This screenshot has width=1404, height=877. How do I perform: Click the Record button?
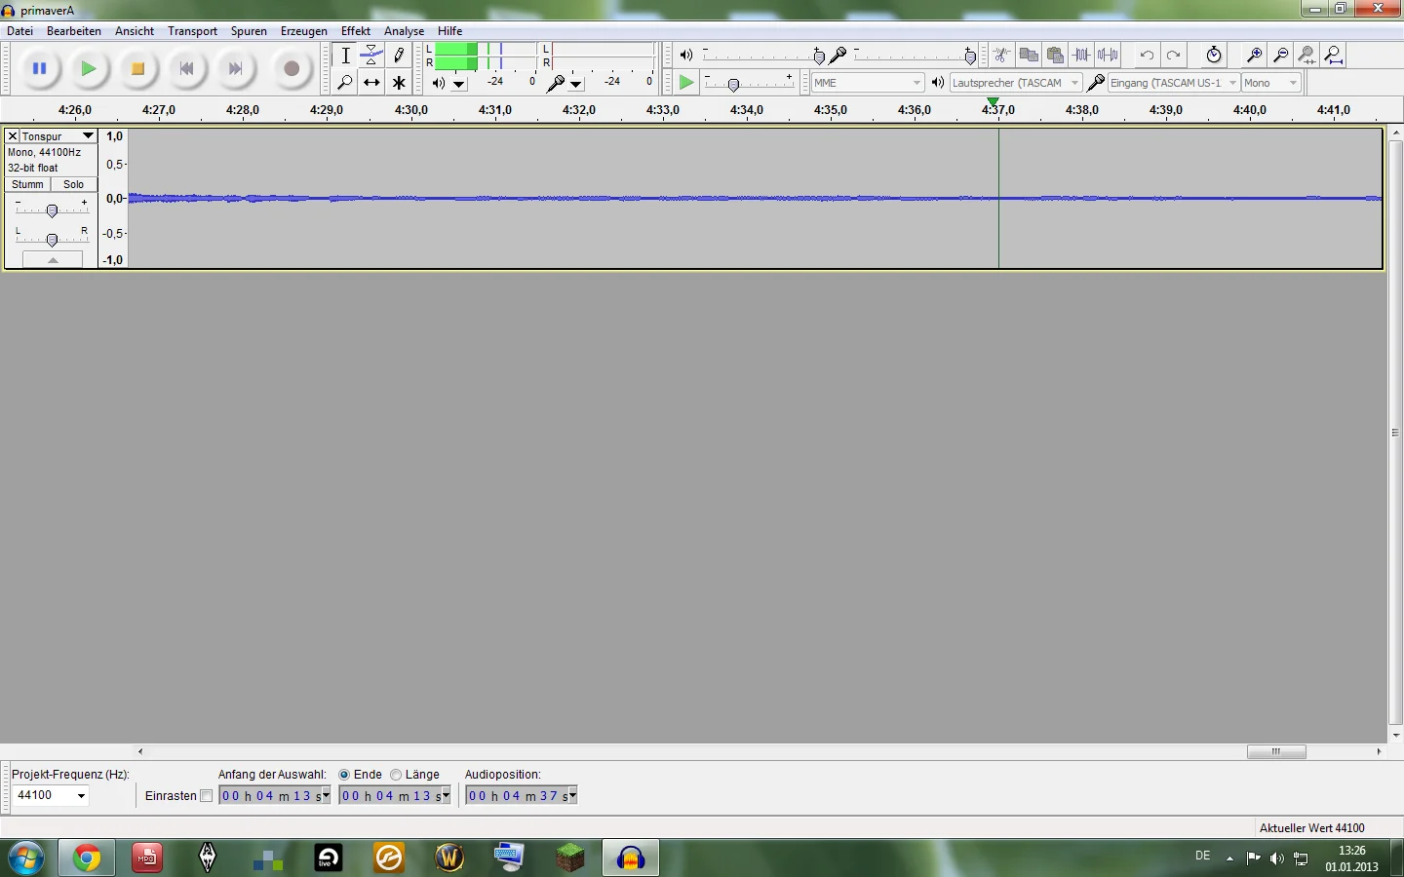pos(291,68)
